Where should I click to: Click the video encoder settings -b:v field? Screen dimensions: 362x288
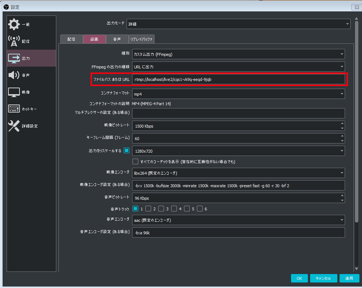(238, 186)
